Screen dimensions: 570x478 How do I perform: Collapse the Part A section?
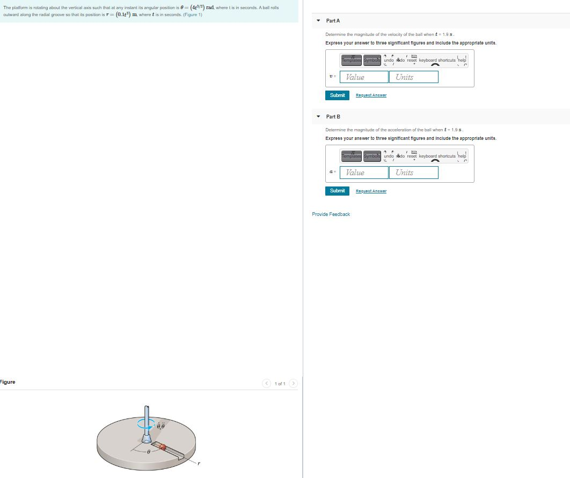(317, 21)
